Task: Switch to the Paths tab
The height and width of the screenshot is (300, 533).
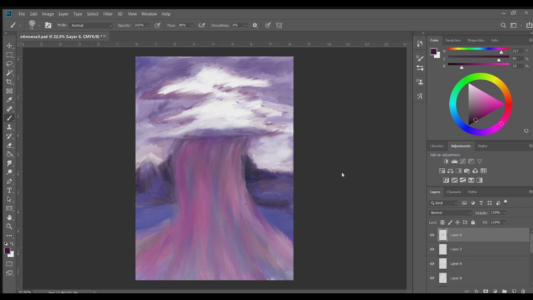Action: tap(472, 192)
